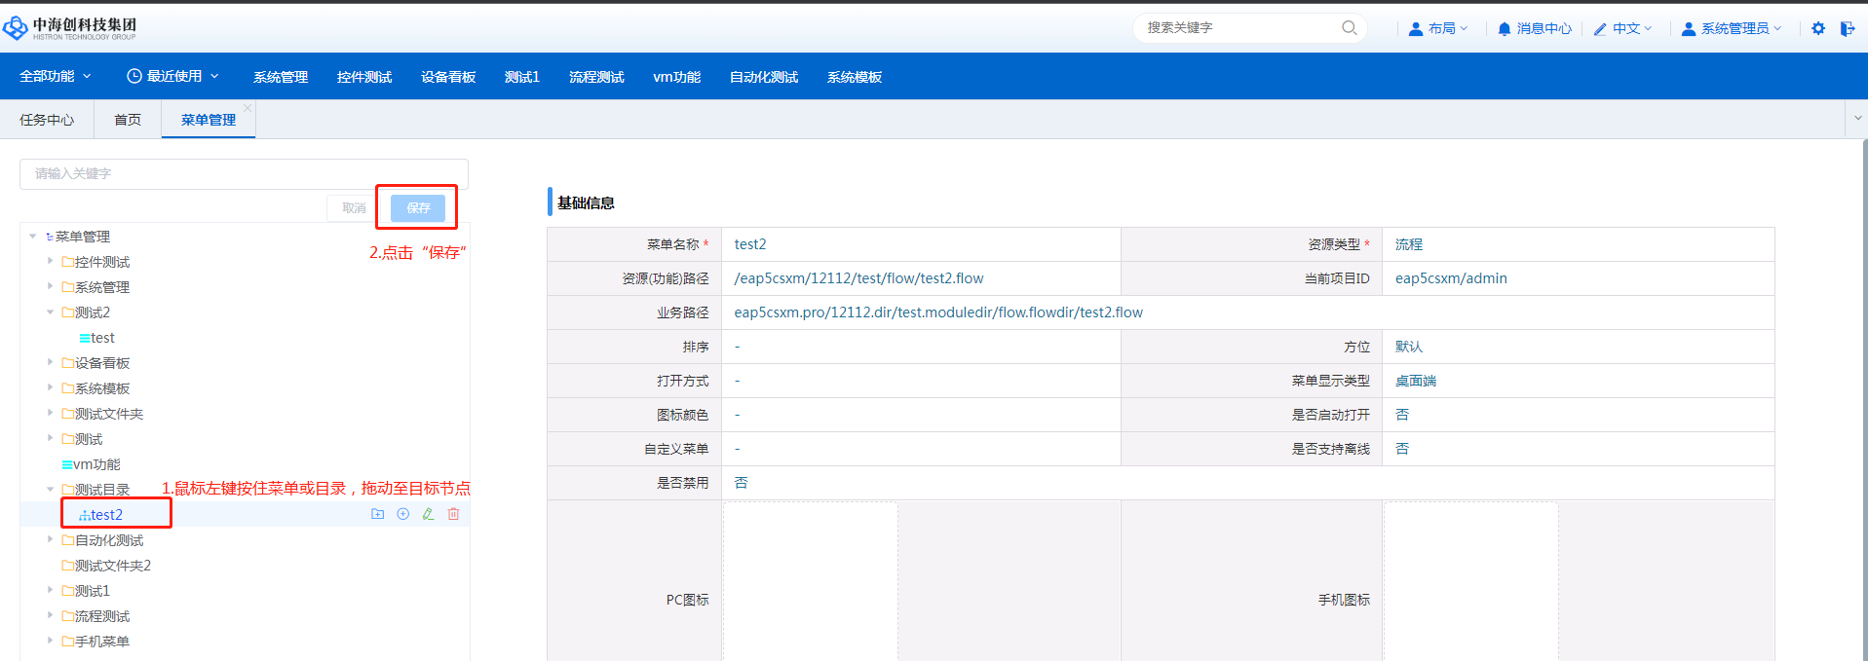Close the 菜单管理 tab
The image size is (1868, 661).
point(248,108)
